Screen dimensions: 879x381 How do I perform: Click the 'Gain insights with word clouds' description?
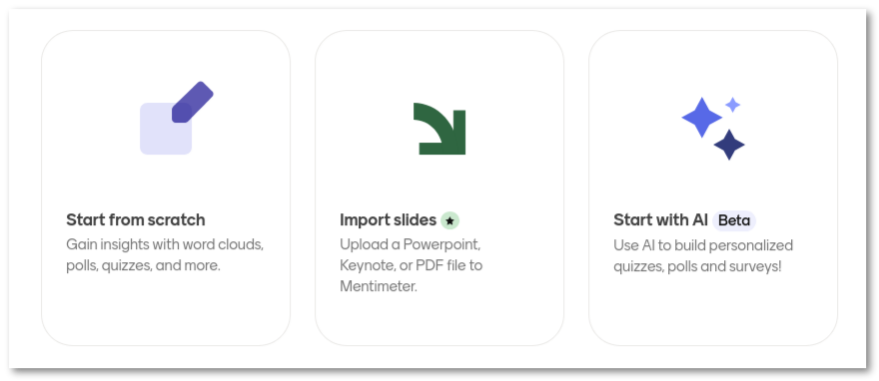(x=165, y=245)
